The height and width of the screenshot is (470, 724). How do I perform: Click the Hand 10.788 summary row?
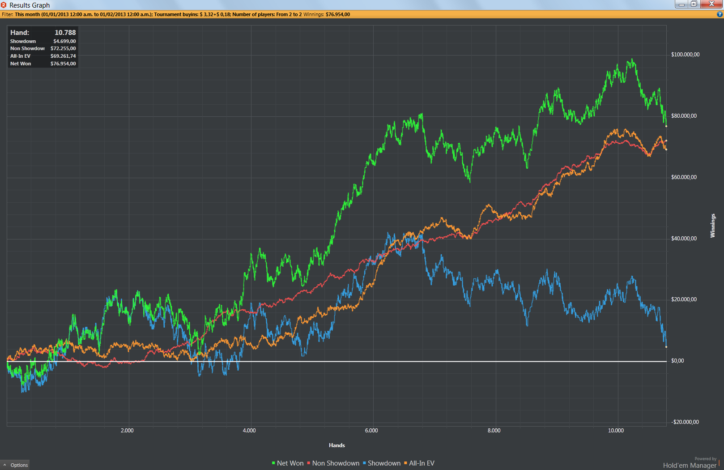tap(43, 33)
